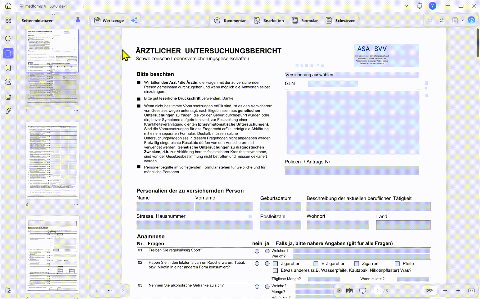The width and height of the screenshot is (480, 299).
Task: Collapse the bottom navigation bar arrow
Action: [339, 291]
